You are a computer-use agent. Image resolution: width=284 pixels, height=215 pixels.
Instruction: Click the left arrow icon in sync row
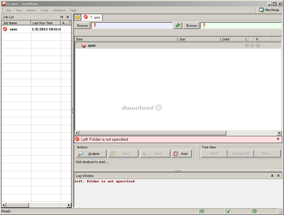pyautogui.click(x=247, y=45)
